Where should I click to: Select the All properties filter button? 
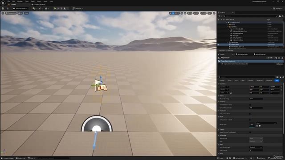277,80
